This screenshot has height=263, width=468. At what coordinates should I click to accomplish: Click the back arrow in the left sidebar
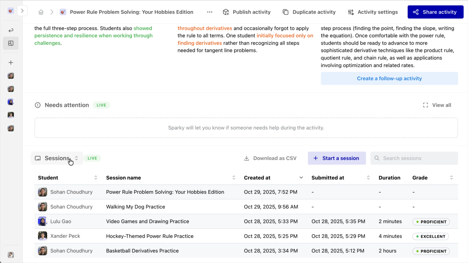pyautogui.click(x=11, y=30)
